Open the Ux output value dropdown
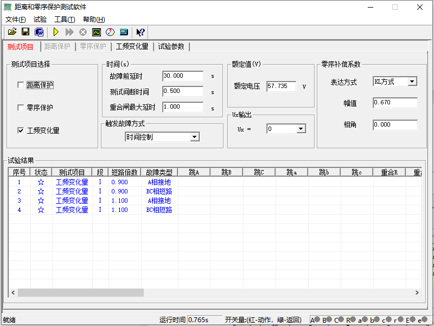The width and height of the screenshot is (434, 326). pos(301,129)
